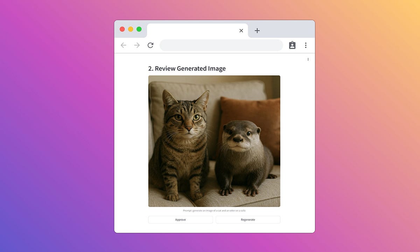Click the red close window button
Screen dimensions: 420x252
coord(122,29)
